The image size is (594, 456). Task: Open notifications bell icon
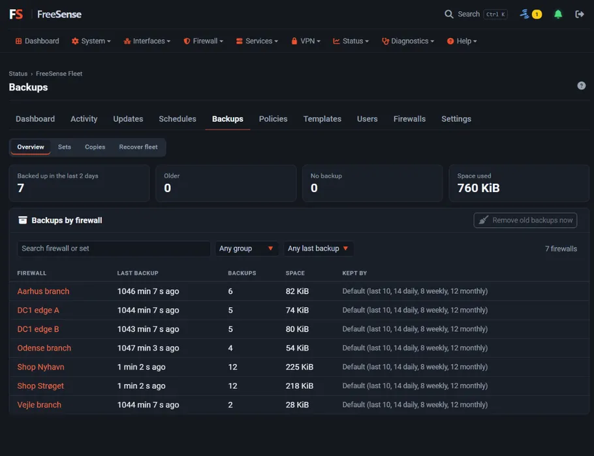[x=557, y=14]
